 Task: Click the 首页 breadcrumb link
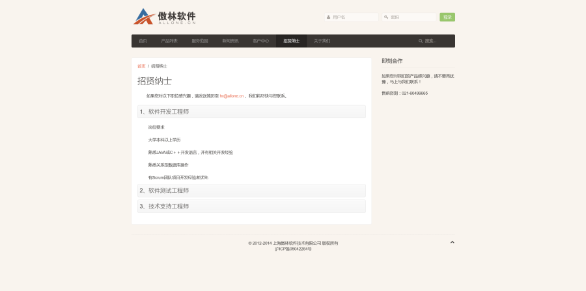(x=142, y=66)
